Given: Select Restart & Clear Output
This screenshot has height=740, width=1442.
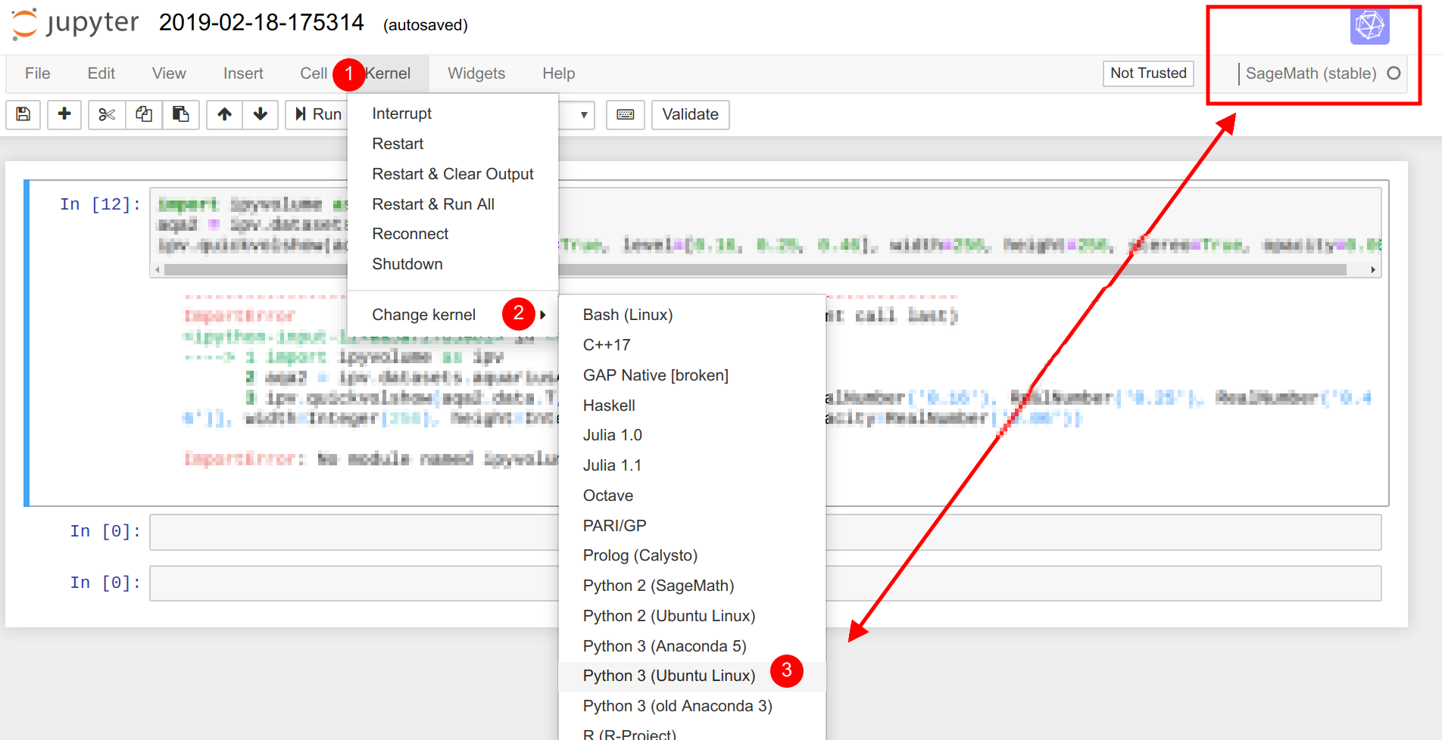Looking at the screenshot, I should click(x=452, y=174).
